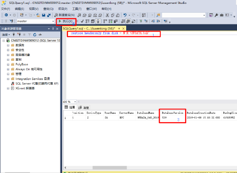Click the Cut scissors icon

coord(107,15)
